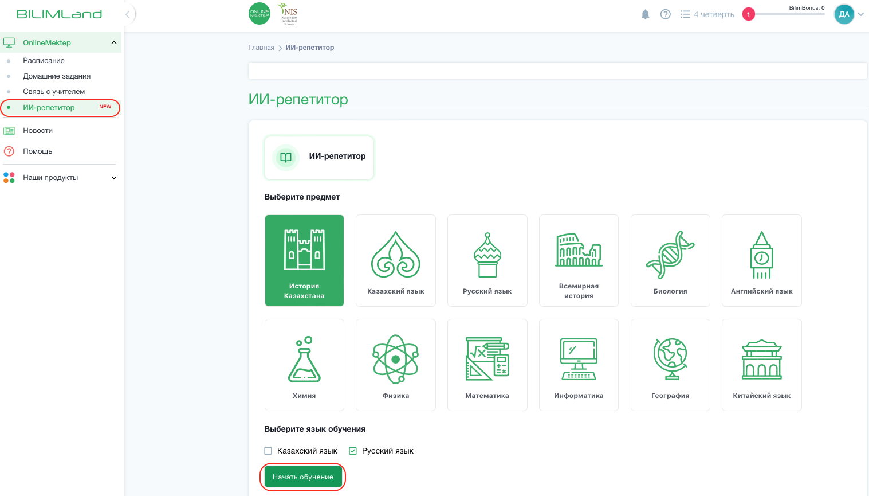Viewport: 869px width, 496px height.
Task: Click the Новости newspaper icon
Action: [x=9, y=131]
